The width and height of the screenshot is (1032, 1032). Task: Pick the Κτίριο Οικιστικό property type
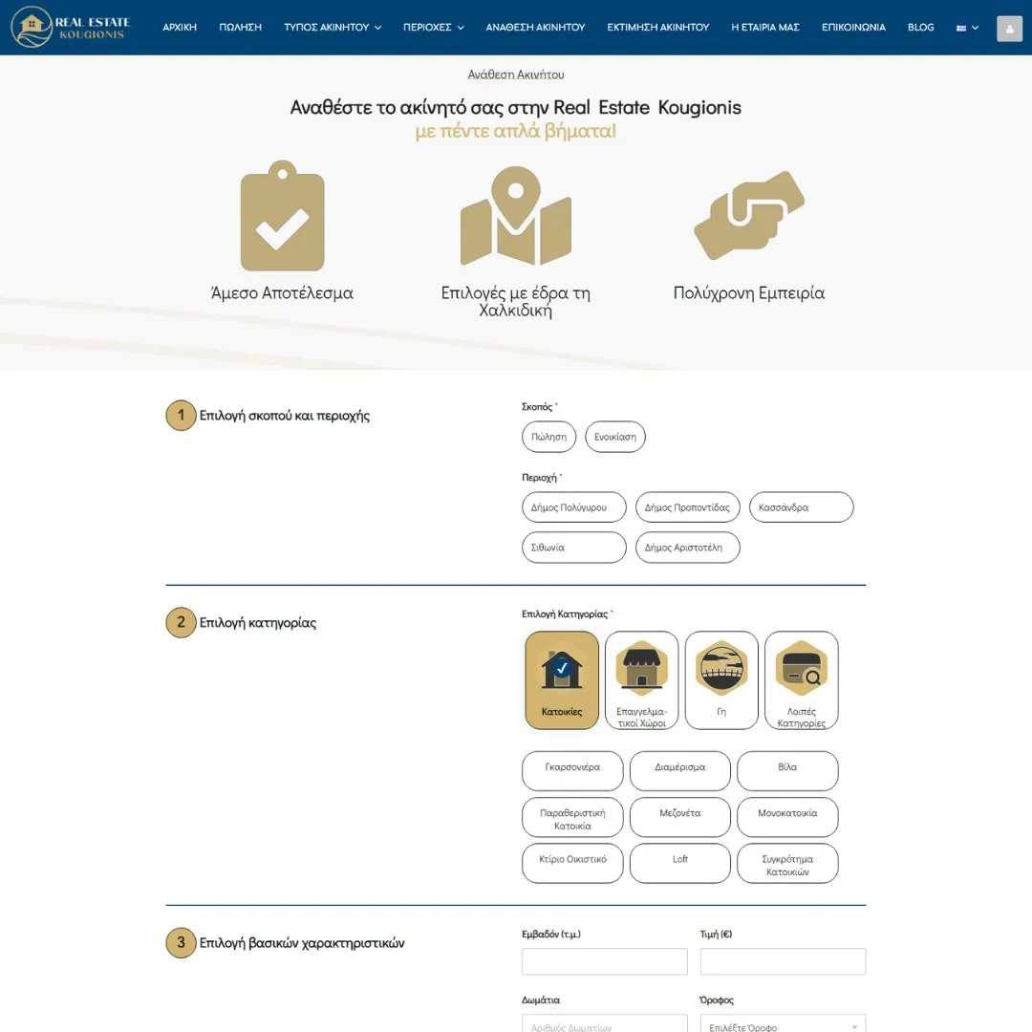pos(572,863)
